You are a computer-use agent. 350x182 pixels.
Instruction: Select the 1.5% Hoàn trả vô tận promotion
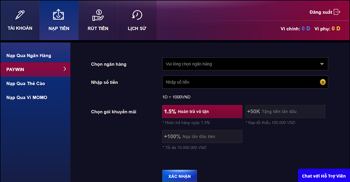click(x=202, y=111)
